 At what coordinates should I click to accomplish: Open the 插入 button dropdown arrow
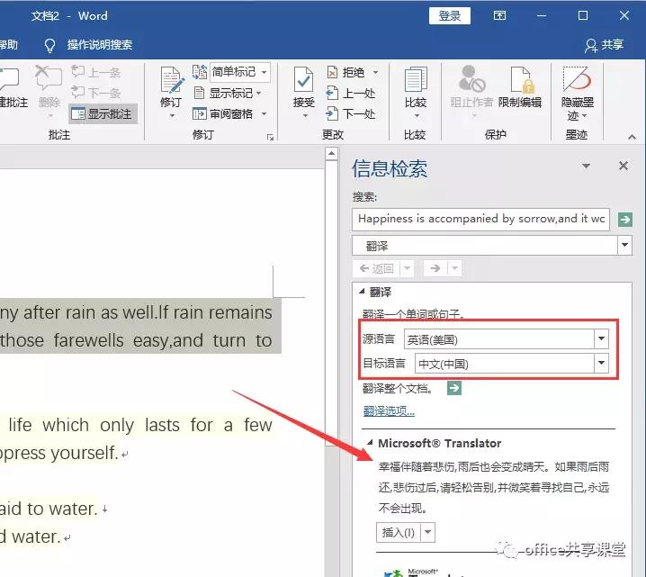(x=427, y=533)
